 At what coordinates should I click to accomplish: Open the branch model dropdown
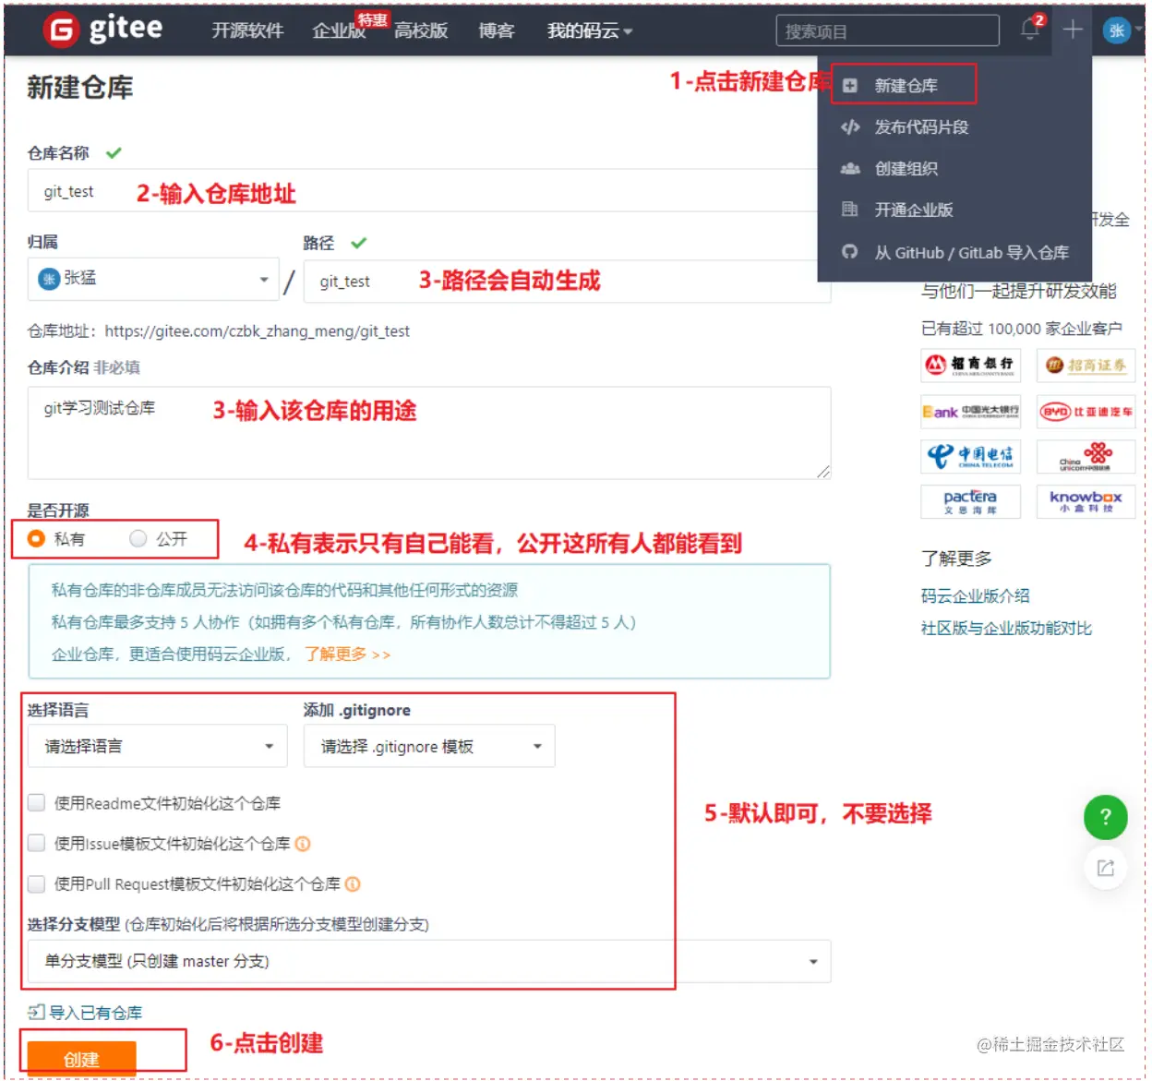pos(429,961)
